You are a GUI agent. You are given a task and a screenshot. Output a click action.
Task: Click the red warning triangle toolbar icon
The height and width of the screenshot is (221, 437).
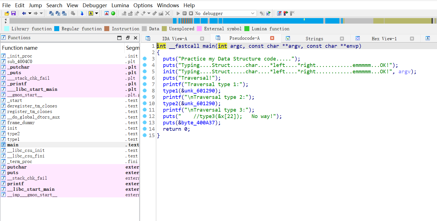[106, 13]
